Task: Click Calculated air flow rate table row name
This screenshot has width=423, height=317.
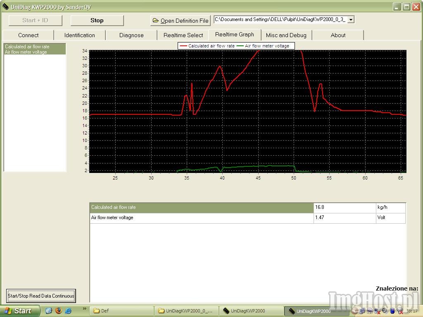Action: click(202, 208)
